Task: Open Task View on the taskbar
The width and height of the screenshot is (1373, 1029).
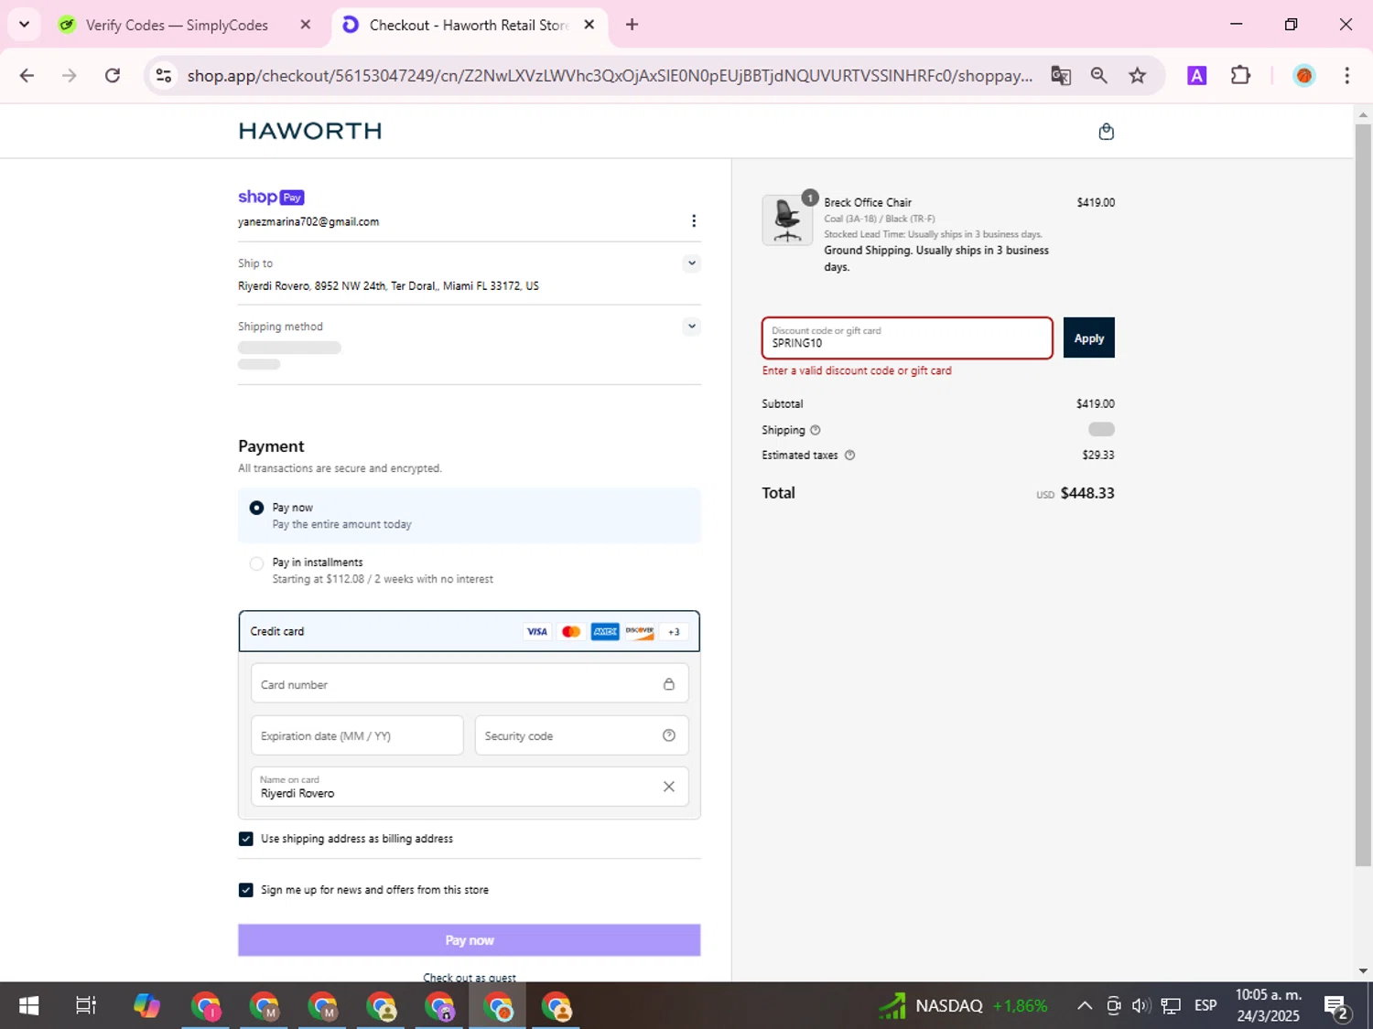Action: click(86, 1006)
